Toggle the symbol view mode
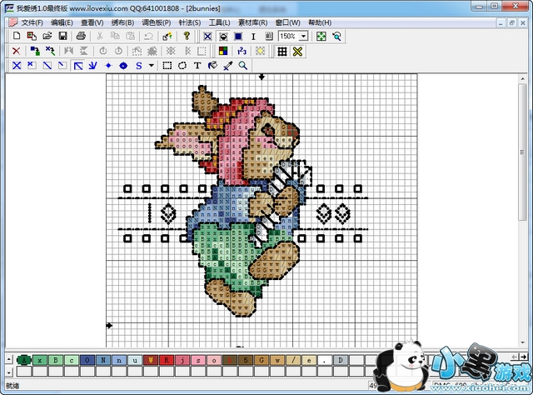Screen dimensions: 533x395 223,37
